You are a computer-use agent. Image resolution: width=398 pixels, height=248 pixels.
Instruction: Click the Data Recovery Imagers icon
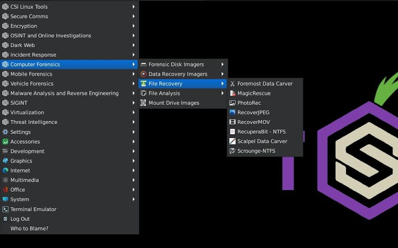[143, 74]
